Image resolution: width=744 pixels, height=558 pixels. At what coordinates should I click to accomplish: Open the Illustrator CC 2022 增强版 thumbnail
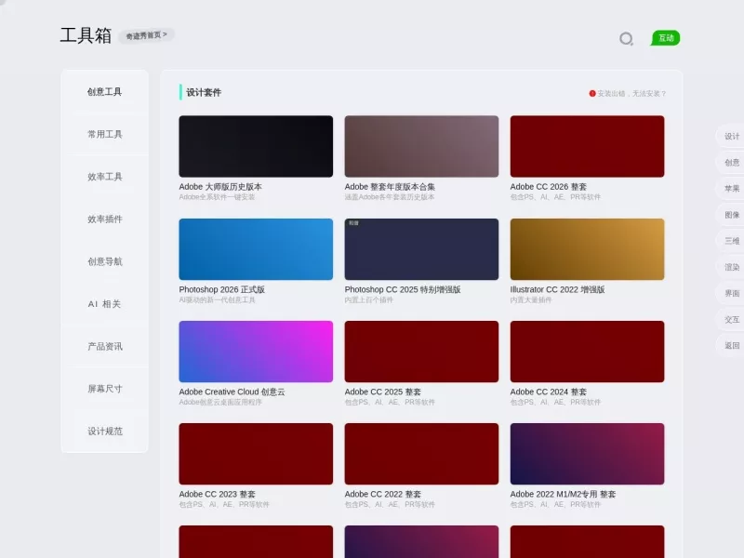tap(587, 249)
